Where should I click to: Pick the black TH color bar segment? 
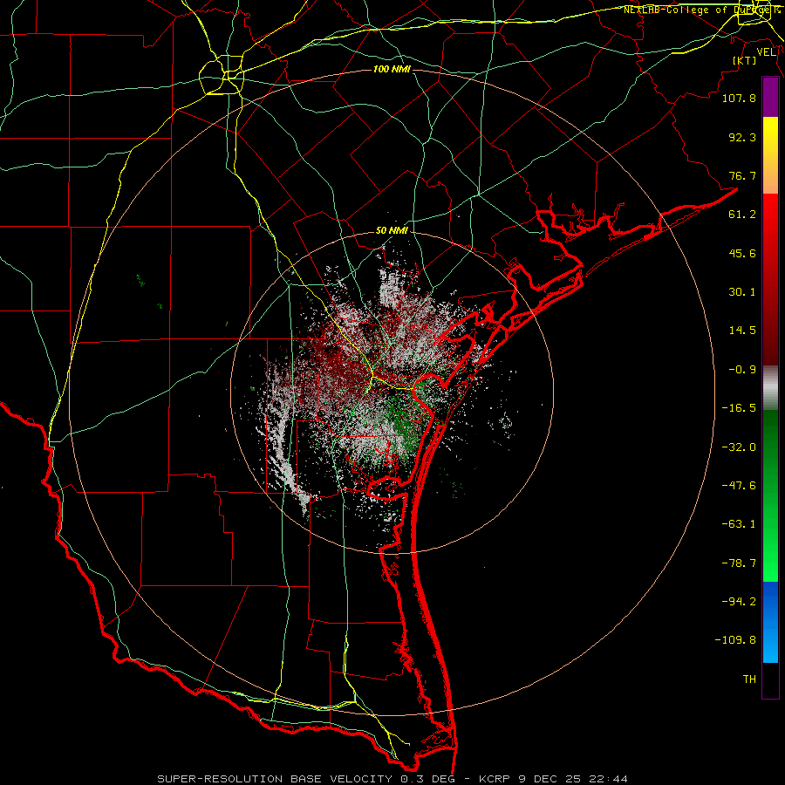click(770, 679)
